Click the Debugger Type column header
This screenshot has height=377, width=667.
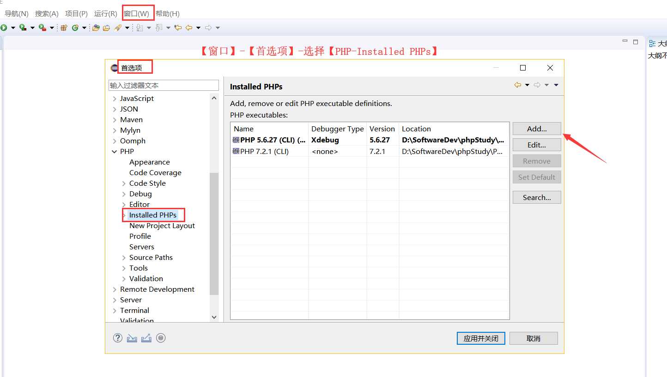pyautogui.click(x=338, y=129)
